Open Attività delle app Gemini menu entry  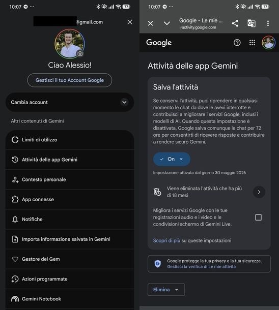tap(70, 160)
